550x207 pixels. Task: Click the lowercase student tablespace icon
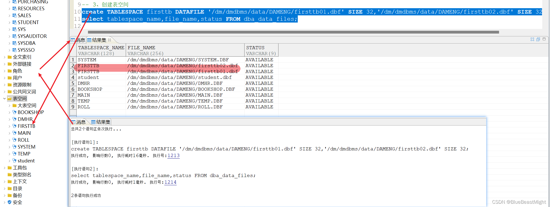(x=14, y=161)
